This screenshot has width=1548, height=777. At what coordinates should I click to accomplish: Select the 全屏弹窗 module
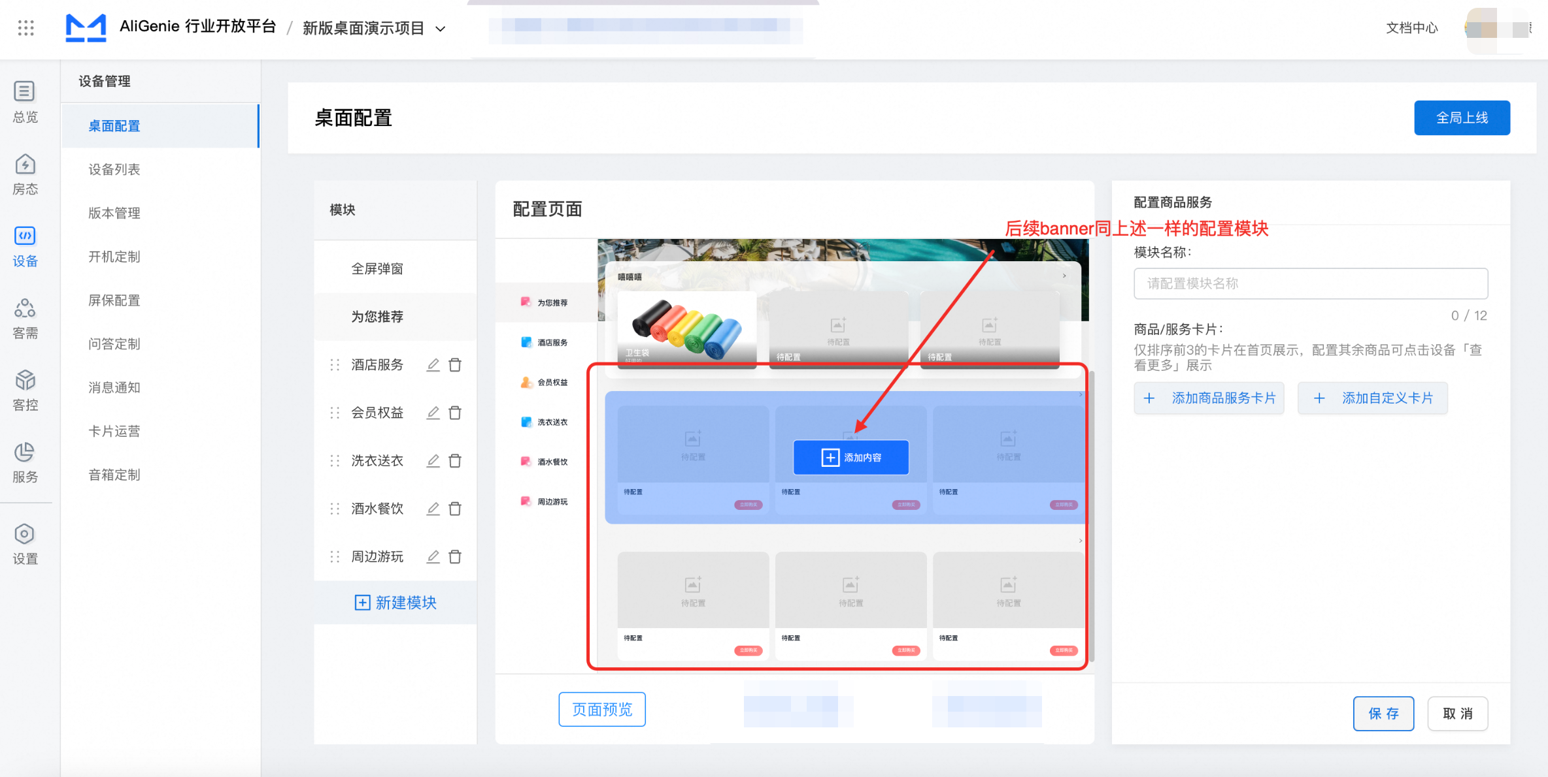tap(395, 269)
